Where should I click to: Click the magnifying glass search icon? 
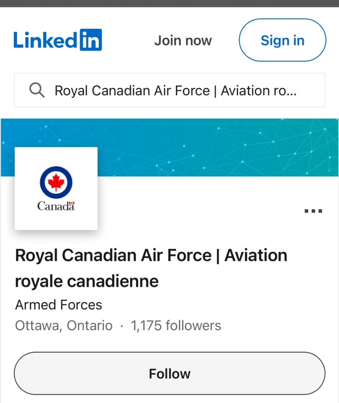point(37,91)
